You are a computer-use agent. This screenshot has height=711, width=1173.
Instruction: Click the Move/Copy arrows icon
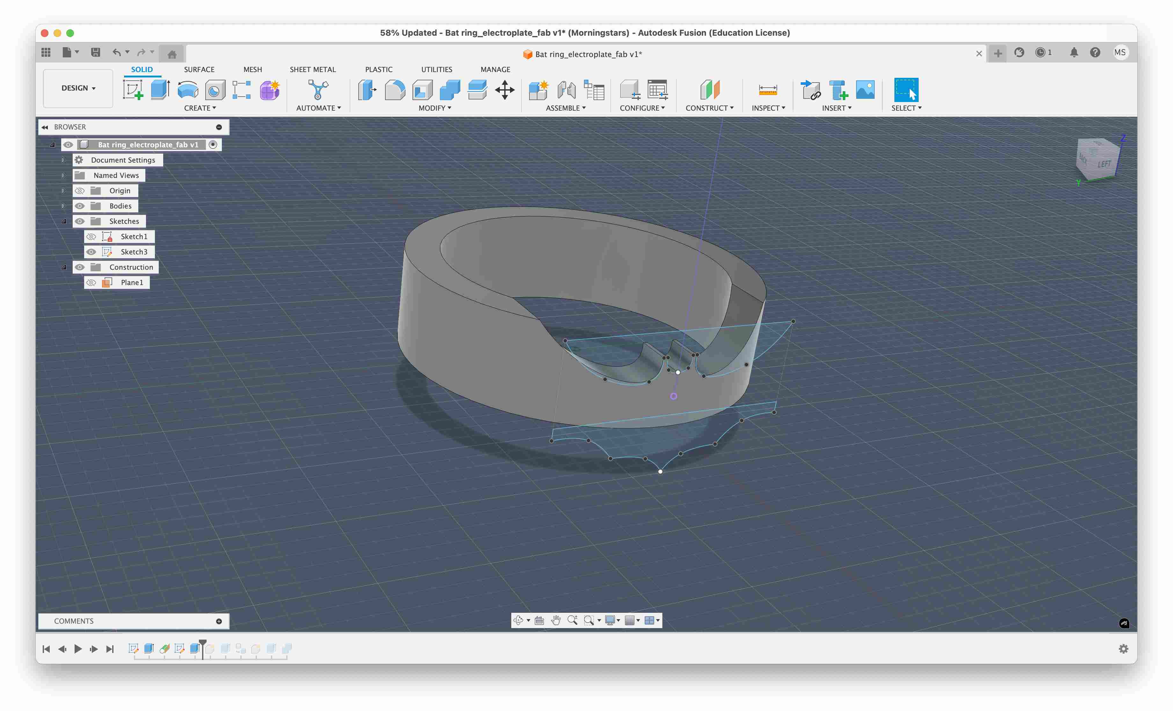(x=505, y=90)
